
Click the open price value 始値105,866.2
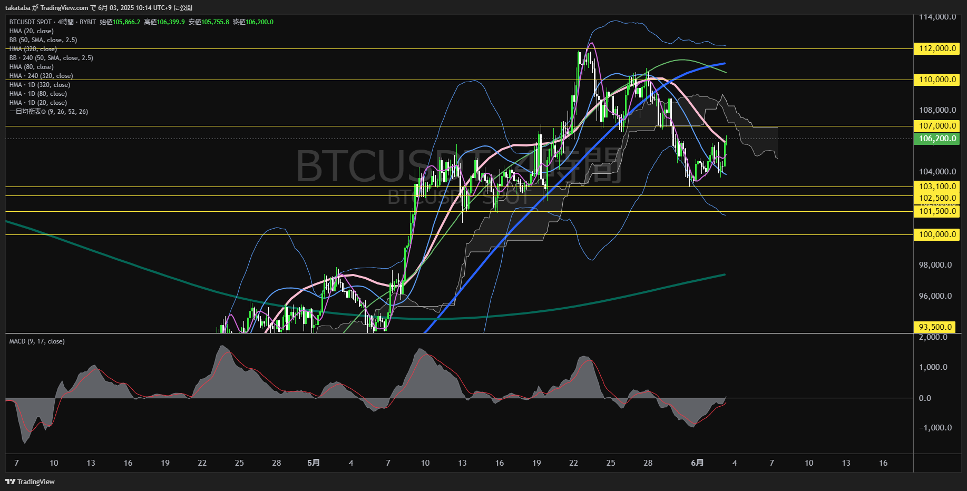[120, 22]
